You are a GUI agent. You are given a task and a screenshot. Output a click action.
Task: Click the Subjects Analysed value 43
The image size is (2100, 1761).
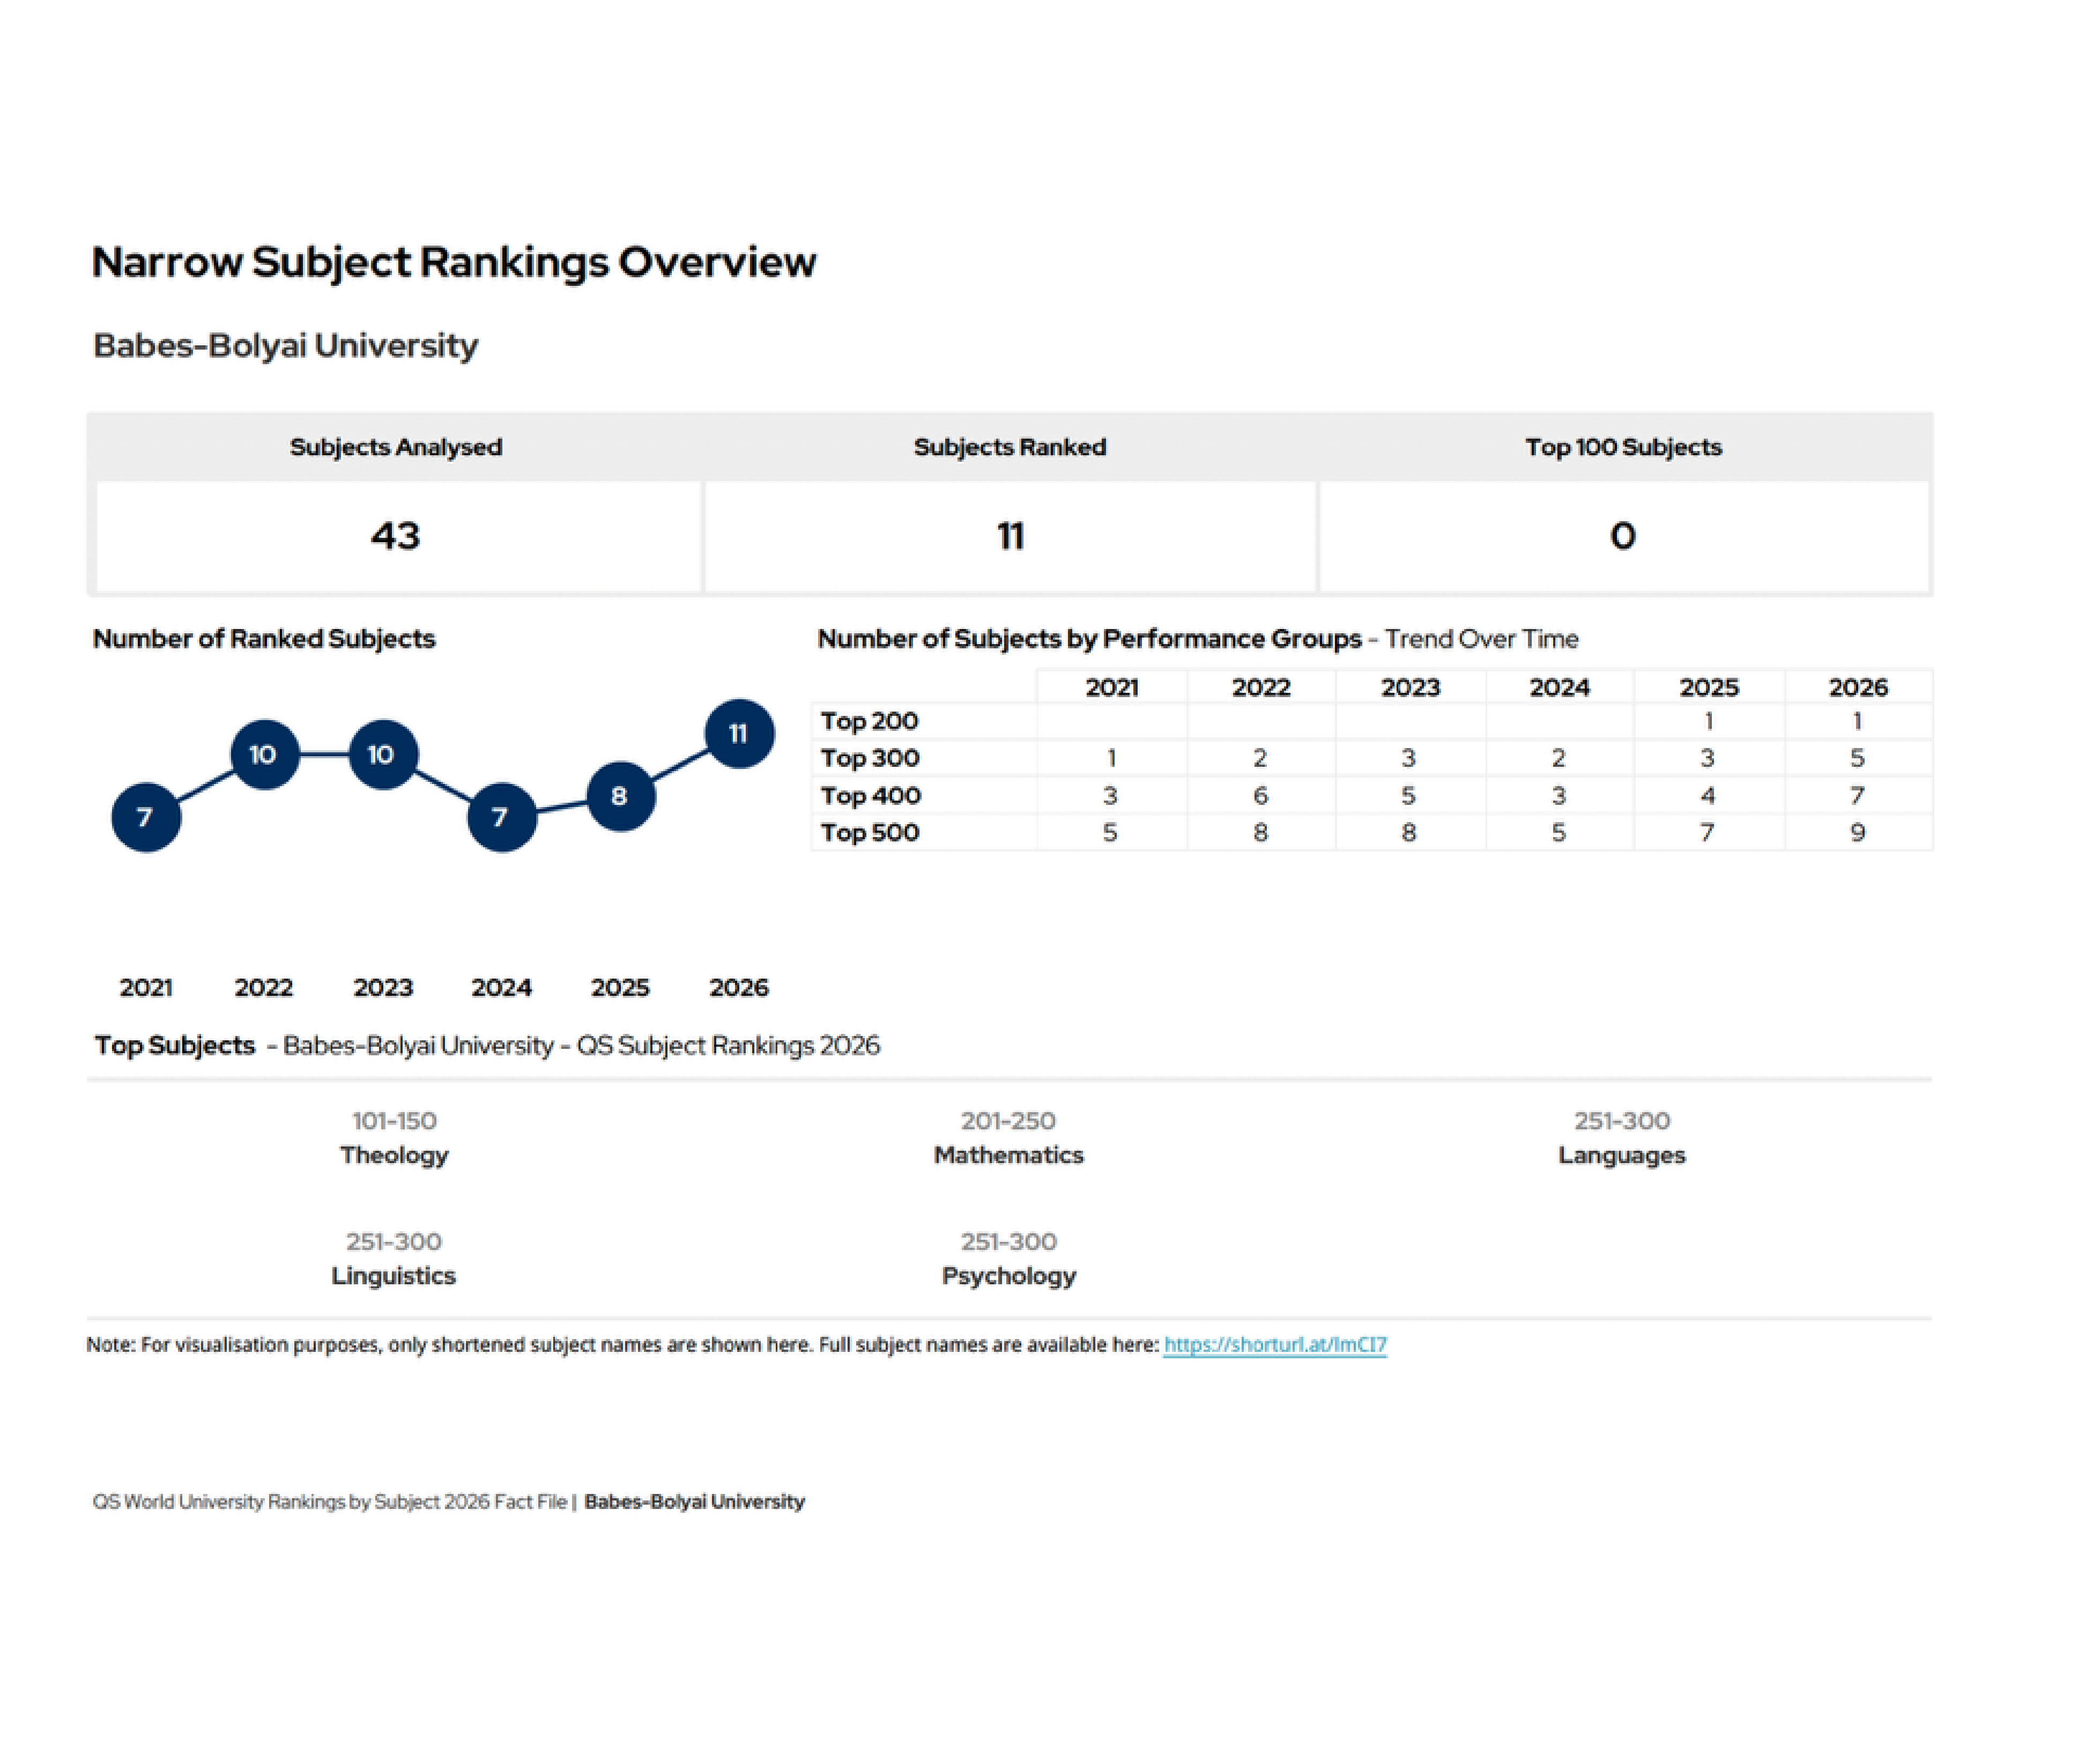(396, 536)
